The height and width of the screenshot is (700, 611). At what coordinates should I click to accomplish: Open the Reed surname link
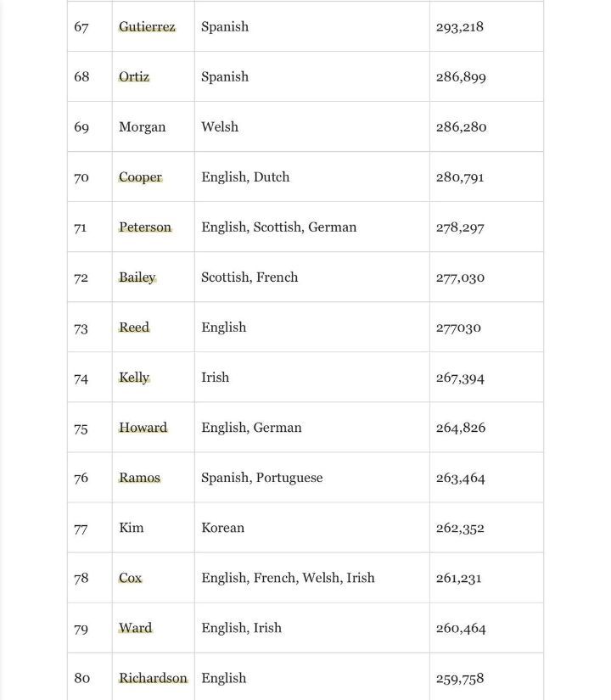[134, 328]
